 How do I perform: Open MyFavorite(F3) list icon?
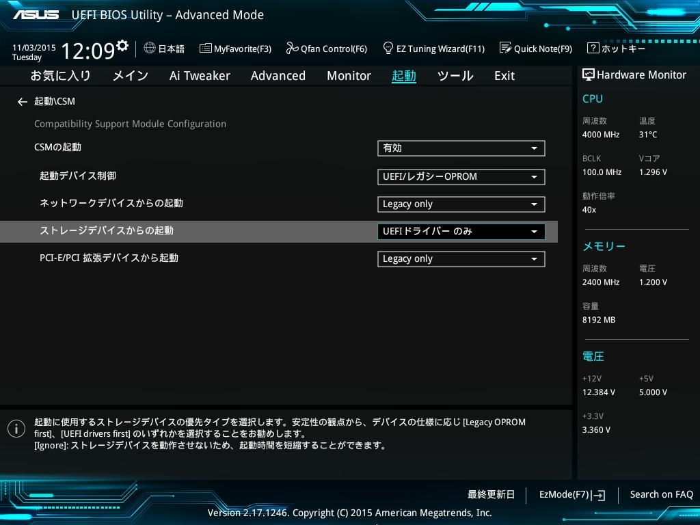click(x=205, y=49)
